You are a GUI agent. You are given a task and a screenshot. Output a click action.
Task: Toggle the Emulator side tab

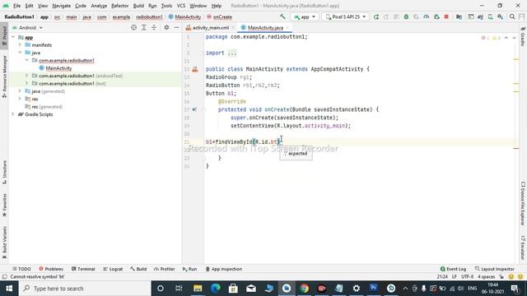click(523, 247)
